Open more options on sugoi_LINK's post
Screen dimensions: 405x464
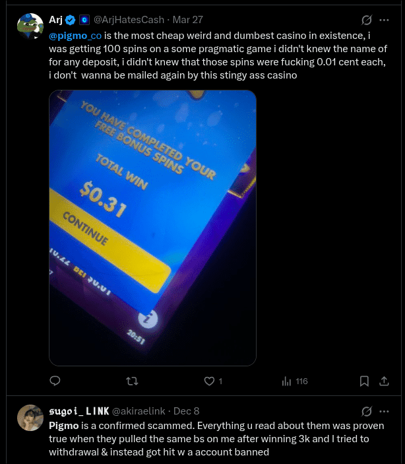pos(384,411)
